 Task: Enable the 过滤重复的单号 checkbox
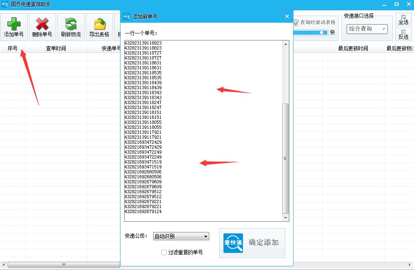(x=164, y=252)
